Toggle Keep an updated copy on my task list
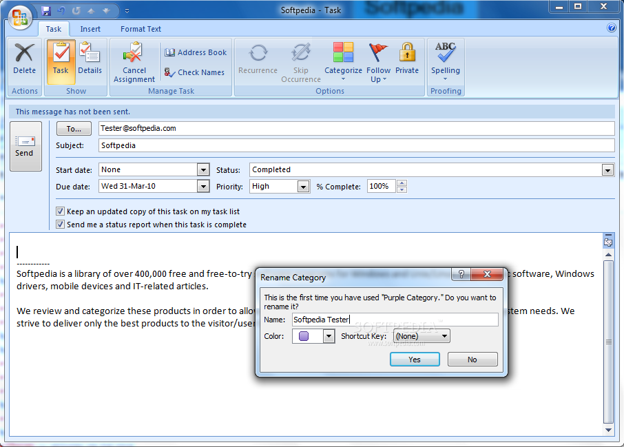 (60, 211)
